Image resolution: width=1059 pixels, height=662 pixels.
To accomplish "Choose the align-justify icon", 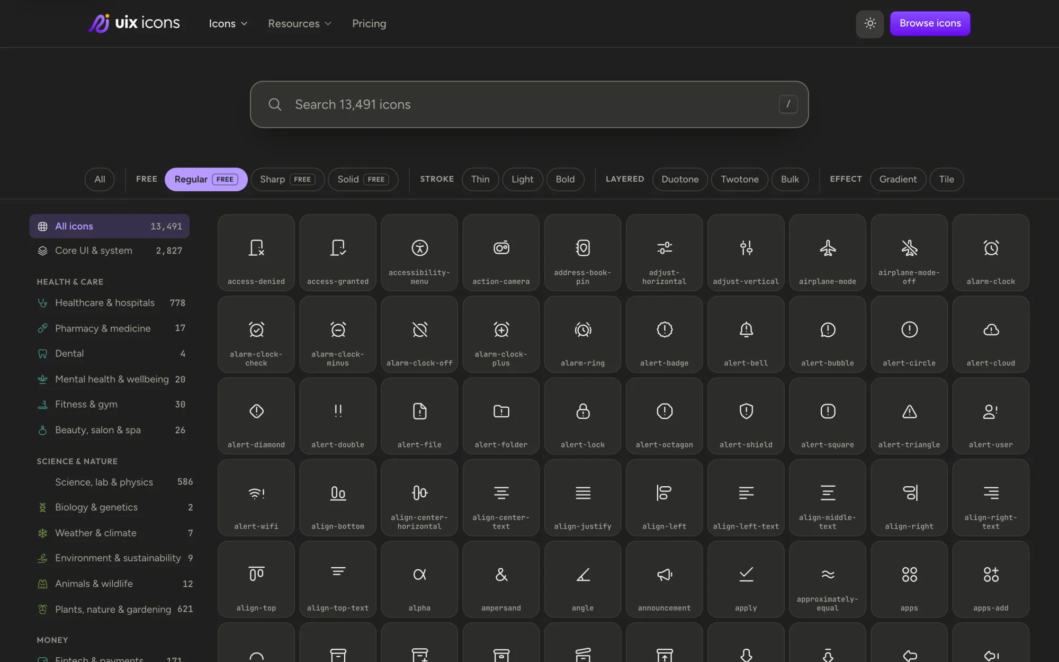I will [582, 497].
